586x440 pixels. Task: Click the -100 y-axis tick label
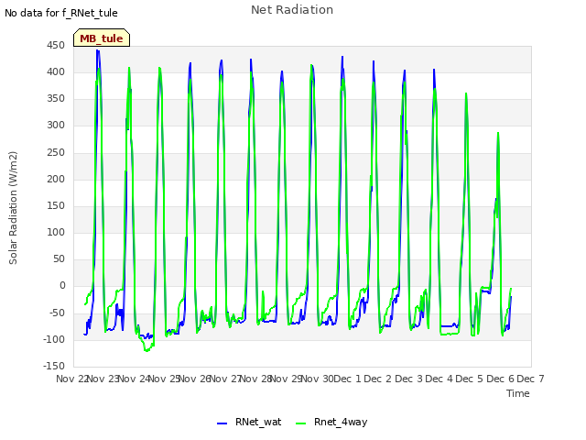point(54,339)
